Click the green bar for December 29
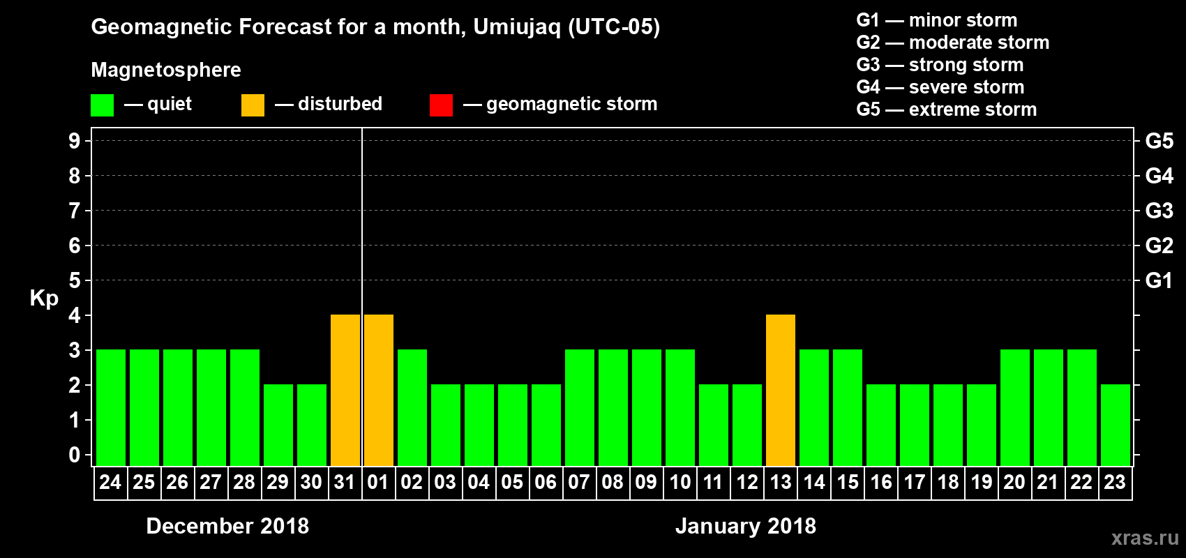The width and height of the screenshot is (1186, 558). pos(278,425)
